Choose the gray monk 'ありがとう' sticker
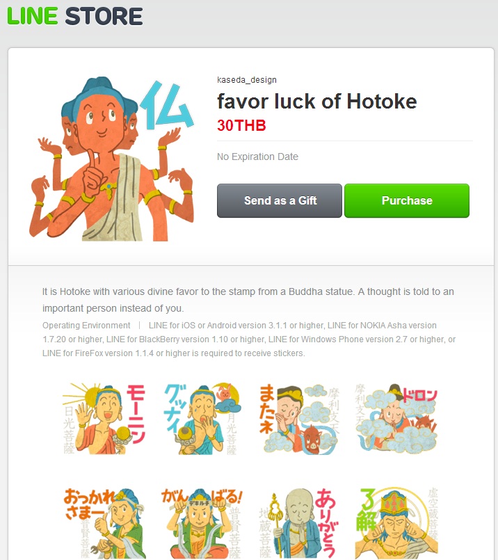 pos(299,523)
